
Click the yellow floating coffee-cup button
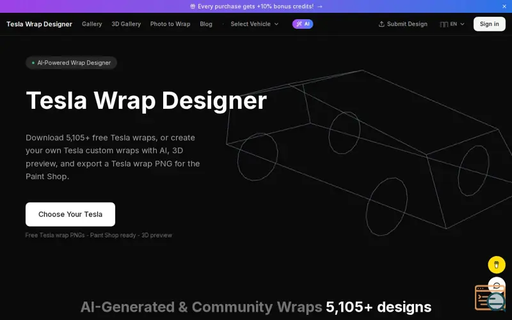click(497, 265)
